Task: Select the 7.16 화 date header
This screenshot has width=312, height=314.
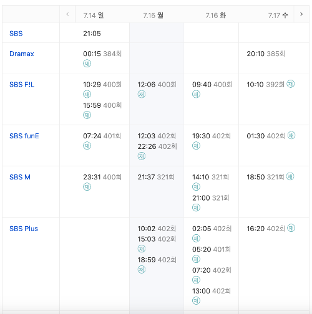Action: [216, 15]
